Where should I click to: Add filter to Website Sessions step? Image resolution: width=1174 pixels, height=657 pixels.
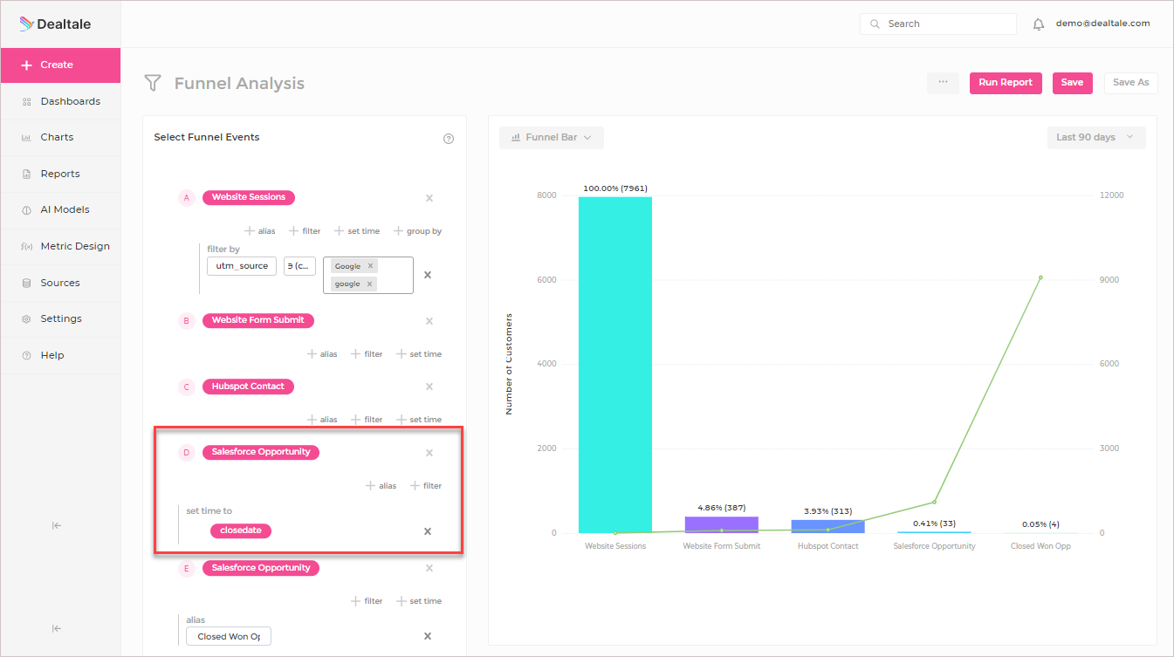coord(305,231)
